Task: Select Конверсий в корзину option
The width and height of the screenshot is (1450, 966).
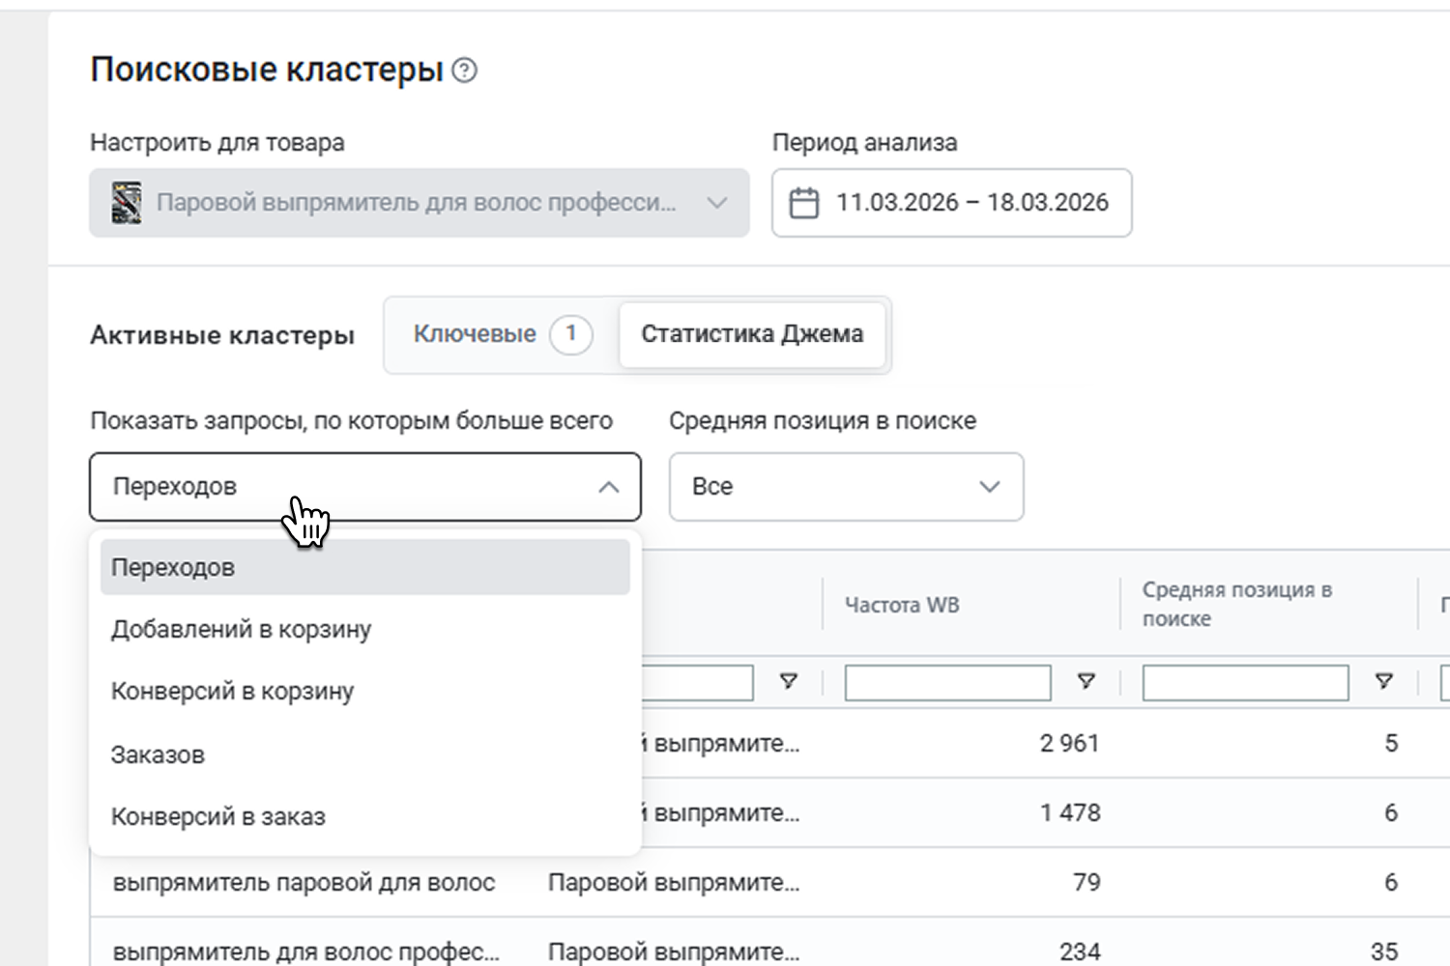Action: [232, 692]
